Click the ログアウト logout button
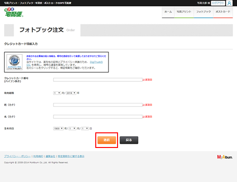 218,3
